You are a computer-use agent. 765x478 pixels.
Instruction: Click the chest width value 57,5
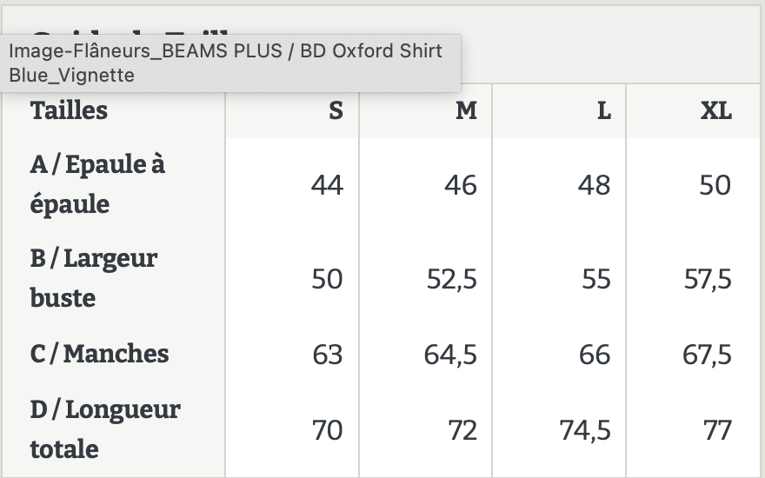click(708, 280)
